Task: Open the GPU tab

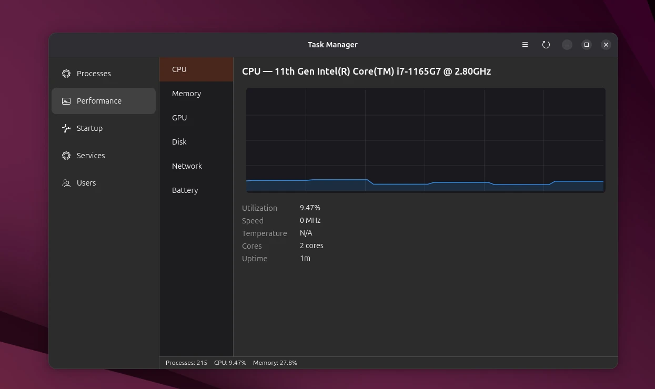Action: pos(179,117)
